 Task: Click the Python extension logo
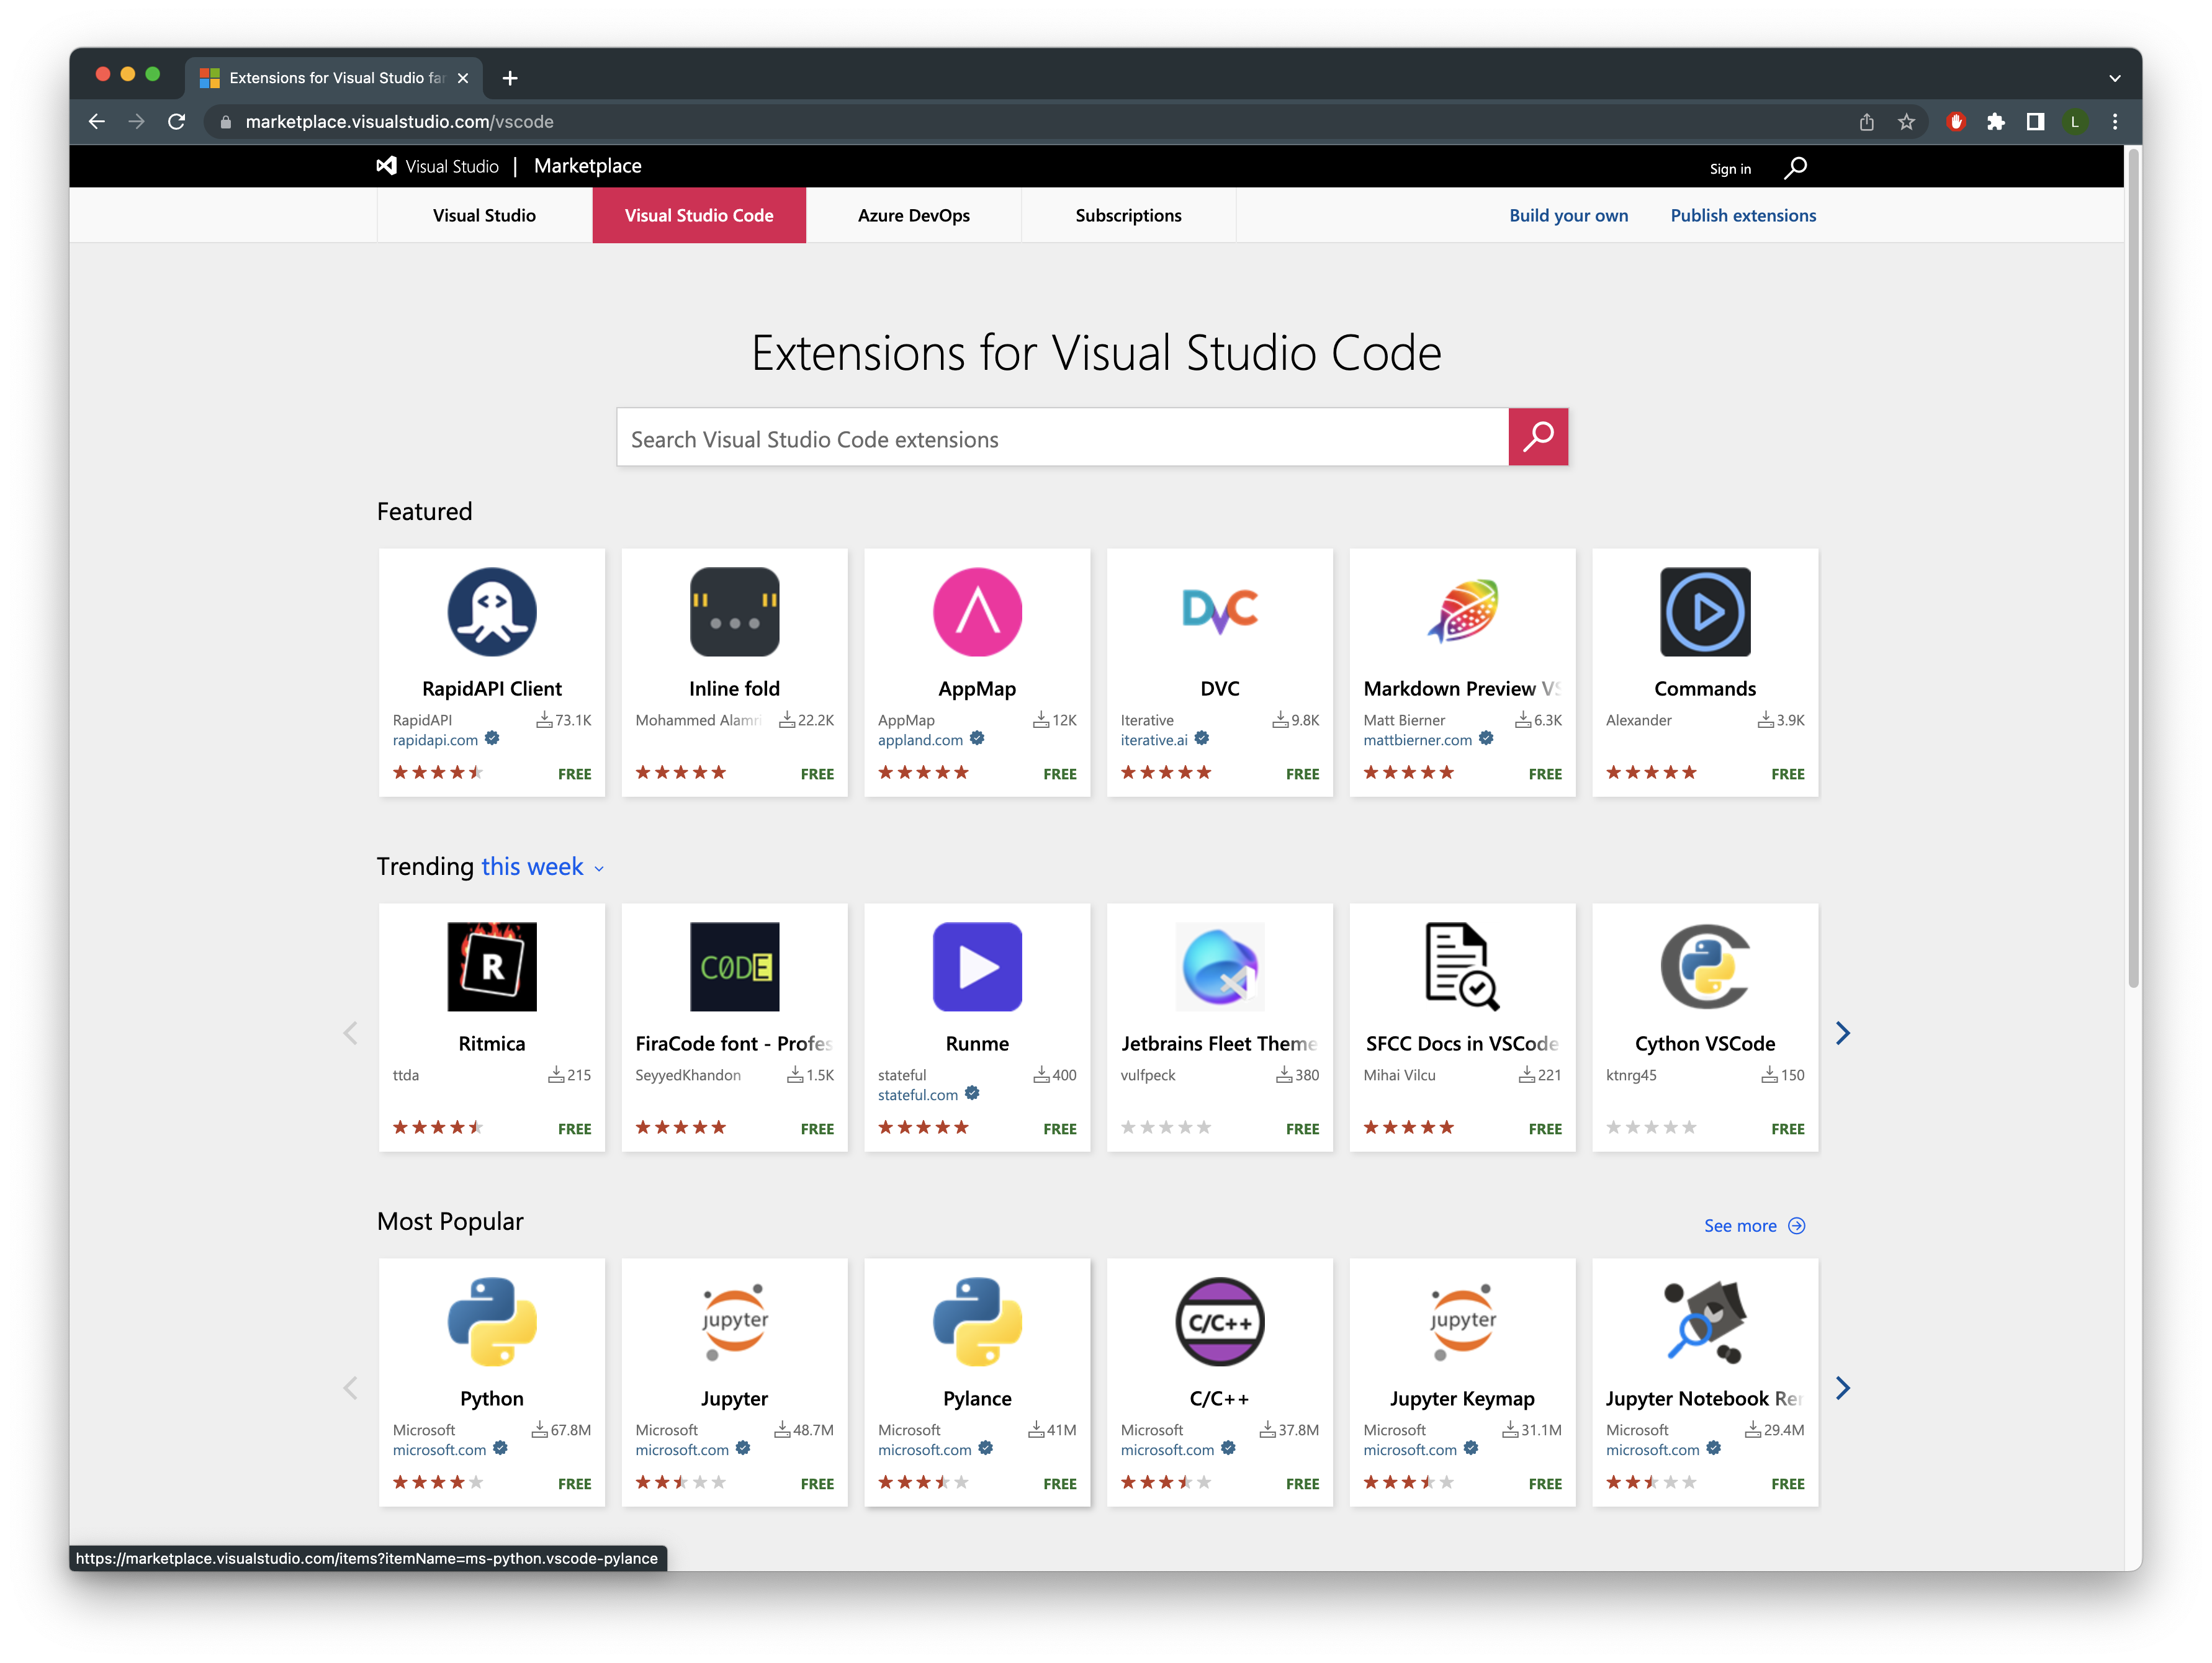491,1321
